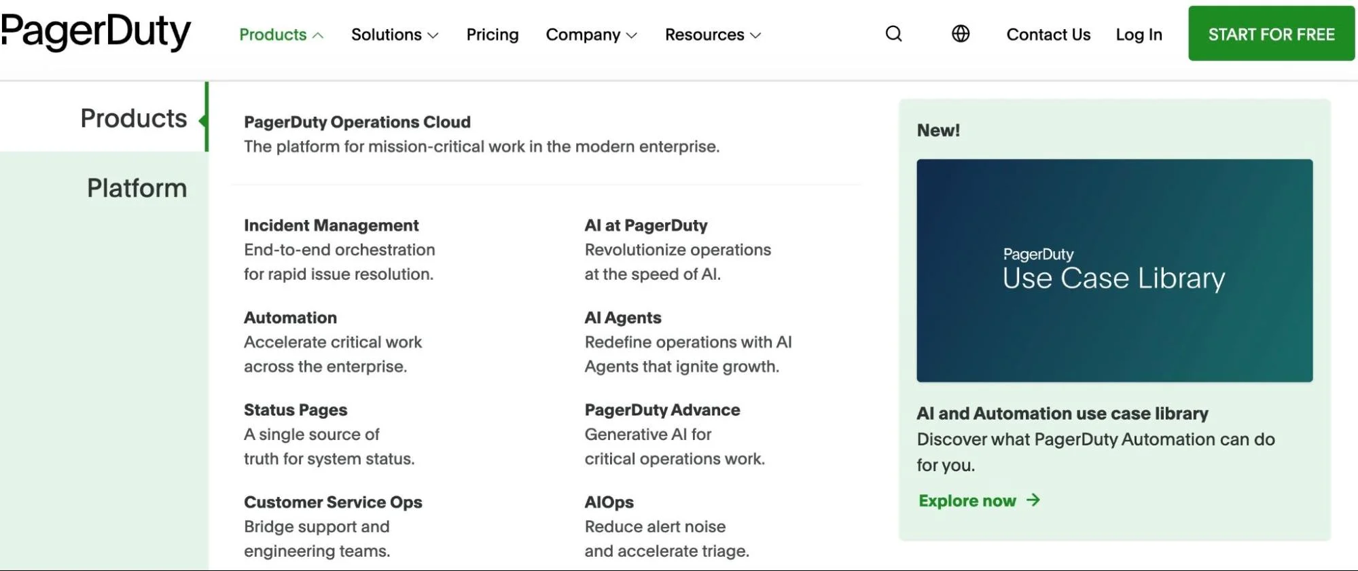Click 'Revolutionize operations' description text
This screenshot has height=571, width=1358.
coord(677,250)
